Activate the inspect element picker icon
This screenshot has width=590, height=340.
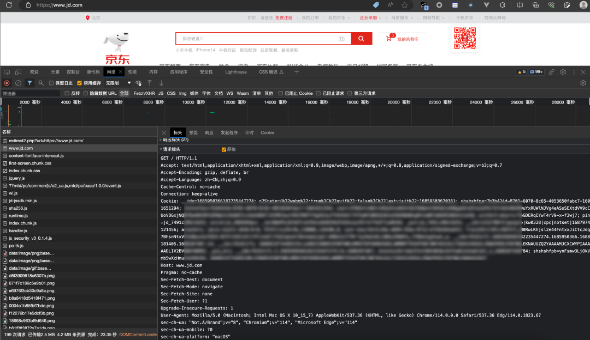tap(7, 72)
